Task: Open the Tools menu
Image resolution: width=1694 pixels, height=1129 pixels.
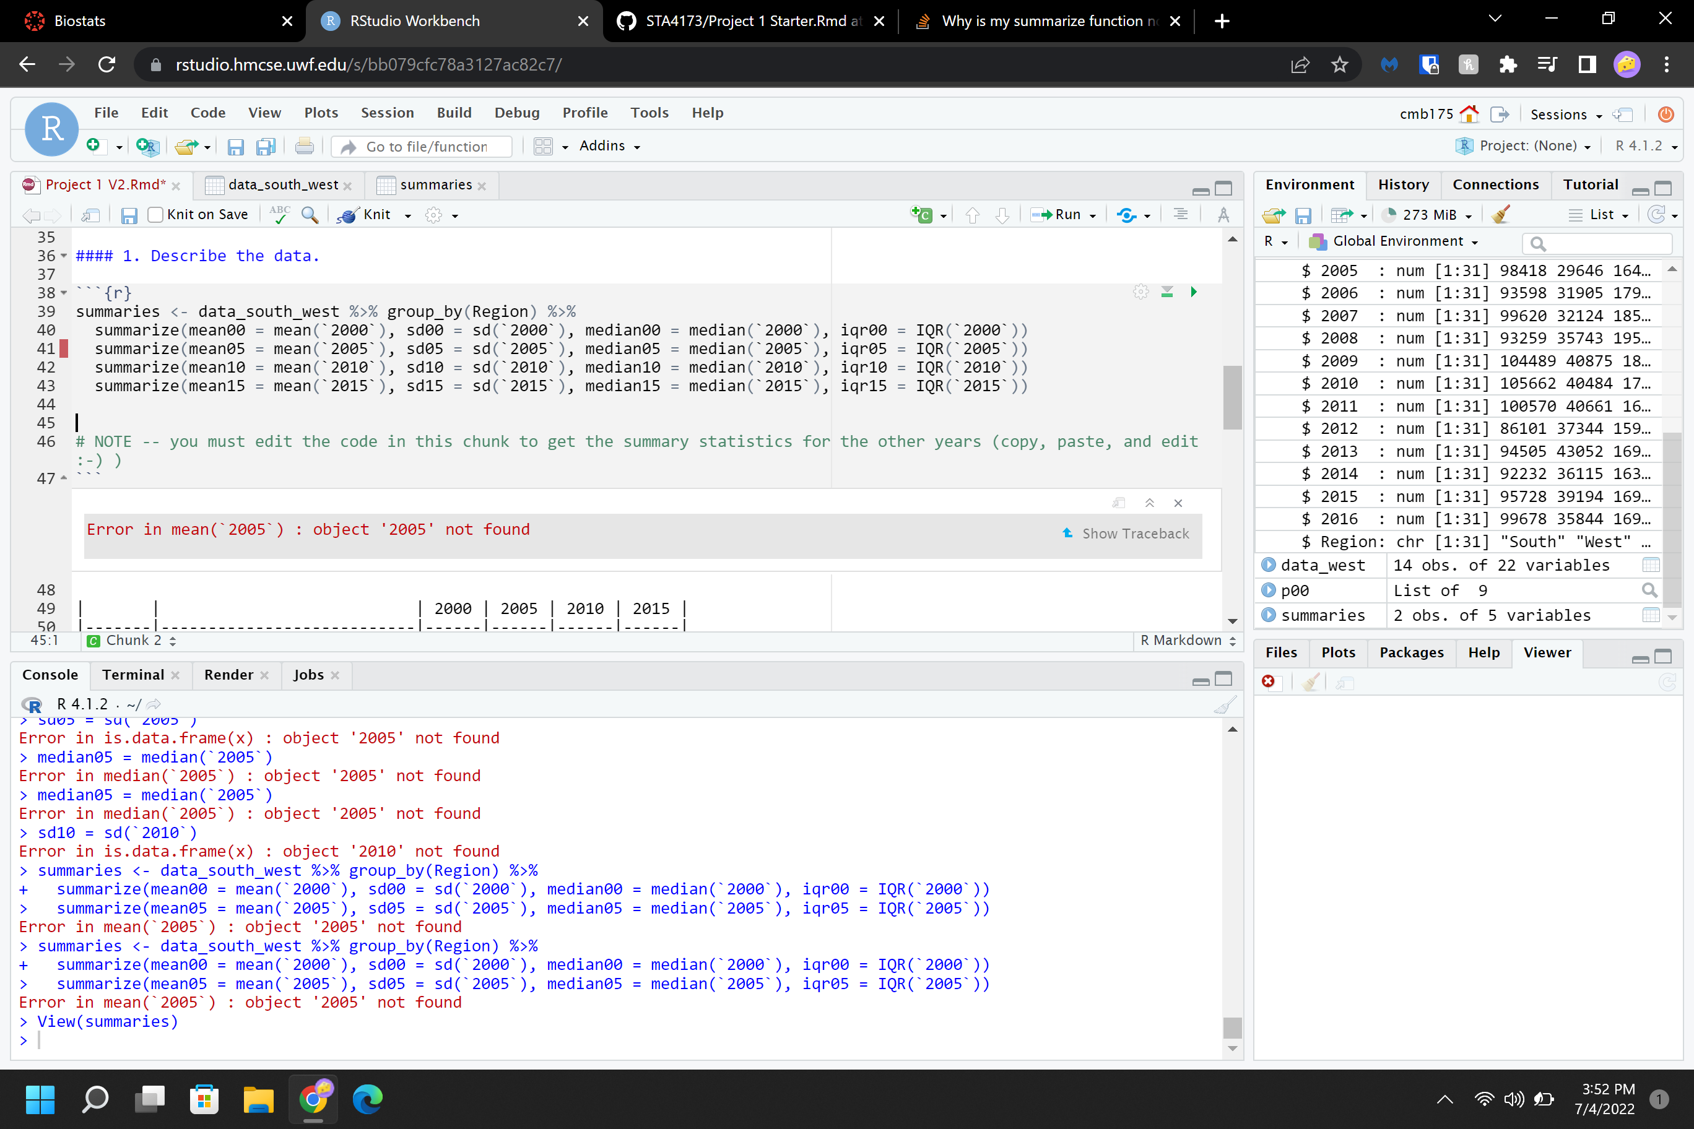Action: 649,113
